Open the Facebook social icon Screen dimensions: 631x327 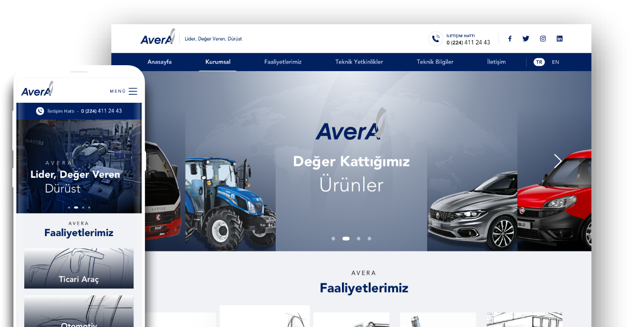(510, 39)
